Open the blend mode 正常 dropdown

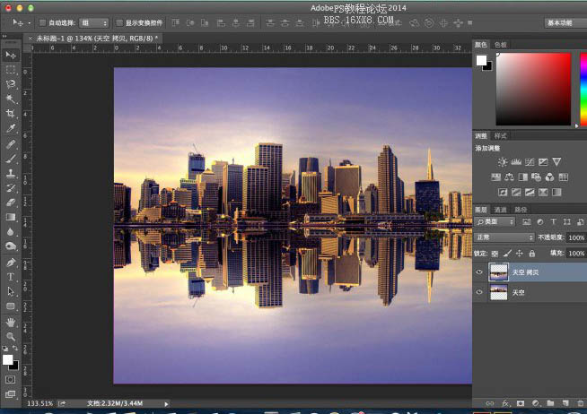(504, 237)
